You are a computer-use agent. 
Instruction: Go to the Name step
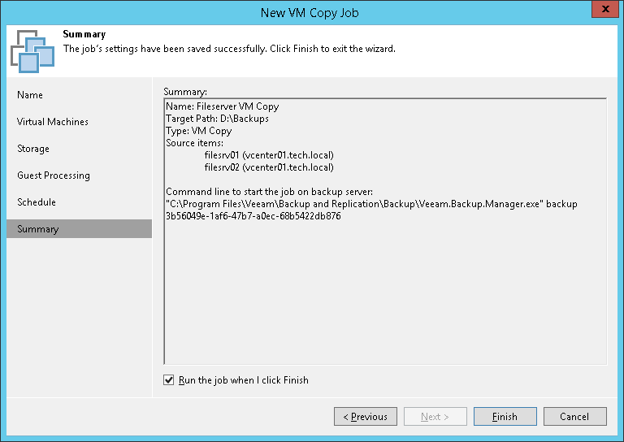(30, 95)
